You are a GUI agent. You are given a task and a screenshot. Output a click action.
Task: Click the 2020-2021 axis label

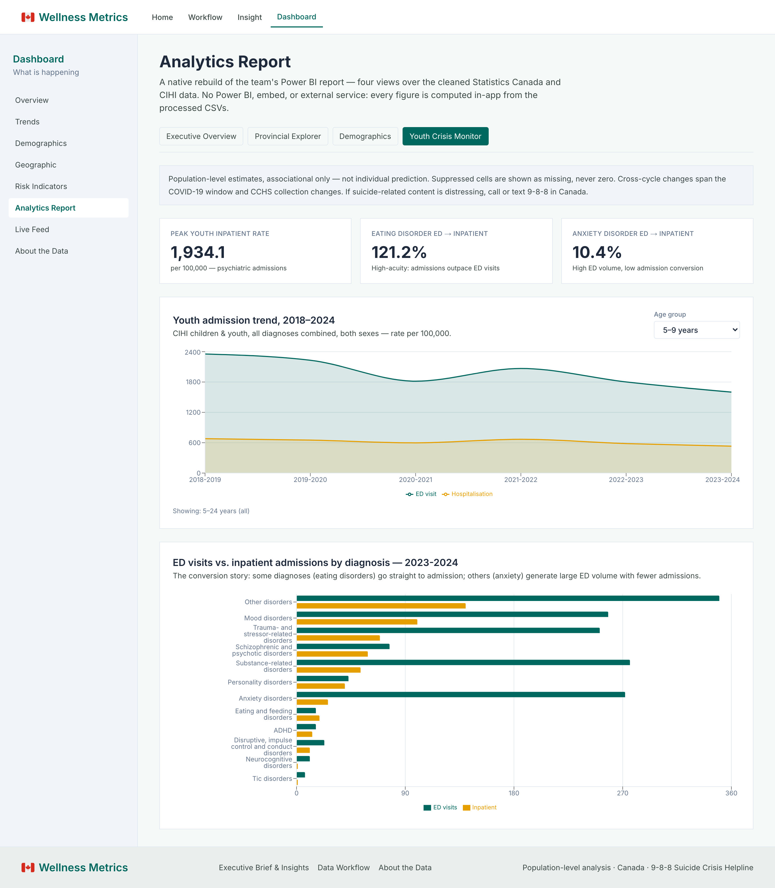coord(415,480)
